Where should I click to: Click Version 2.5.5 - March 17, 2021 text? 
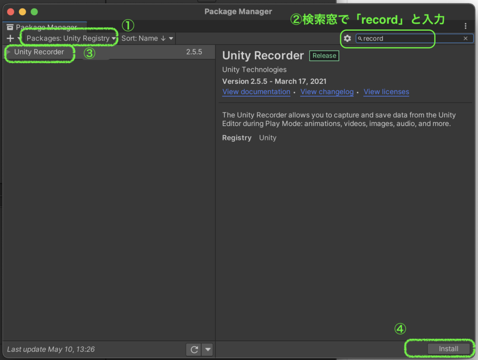(274, 81)
